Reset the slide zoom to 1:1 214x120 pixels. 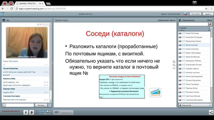click(174, 68)
